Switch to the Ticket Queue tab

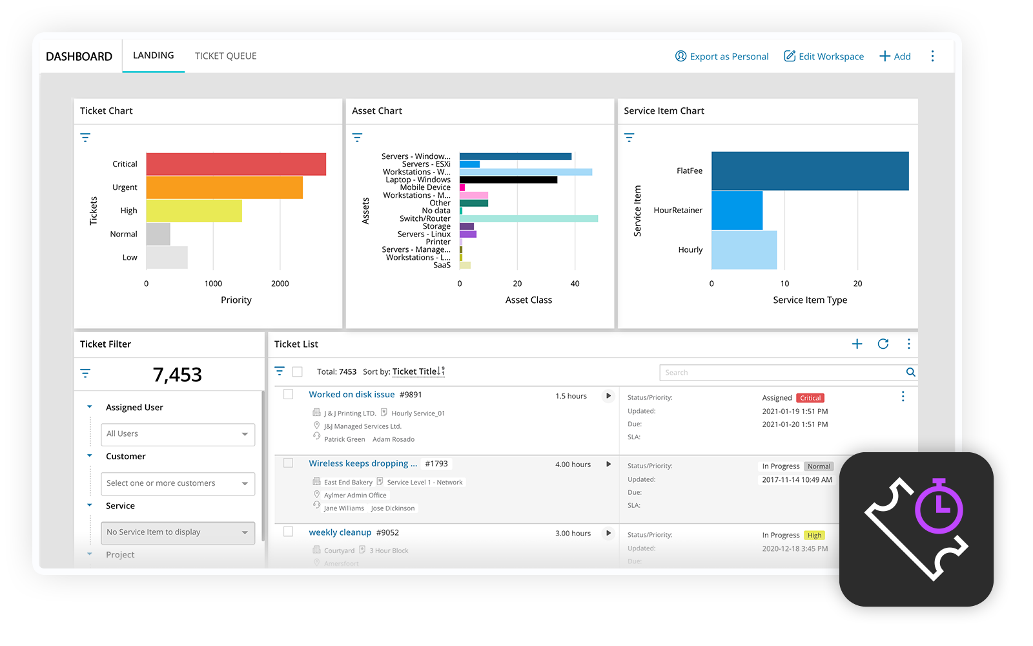tap(225, 56)
